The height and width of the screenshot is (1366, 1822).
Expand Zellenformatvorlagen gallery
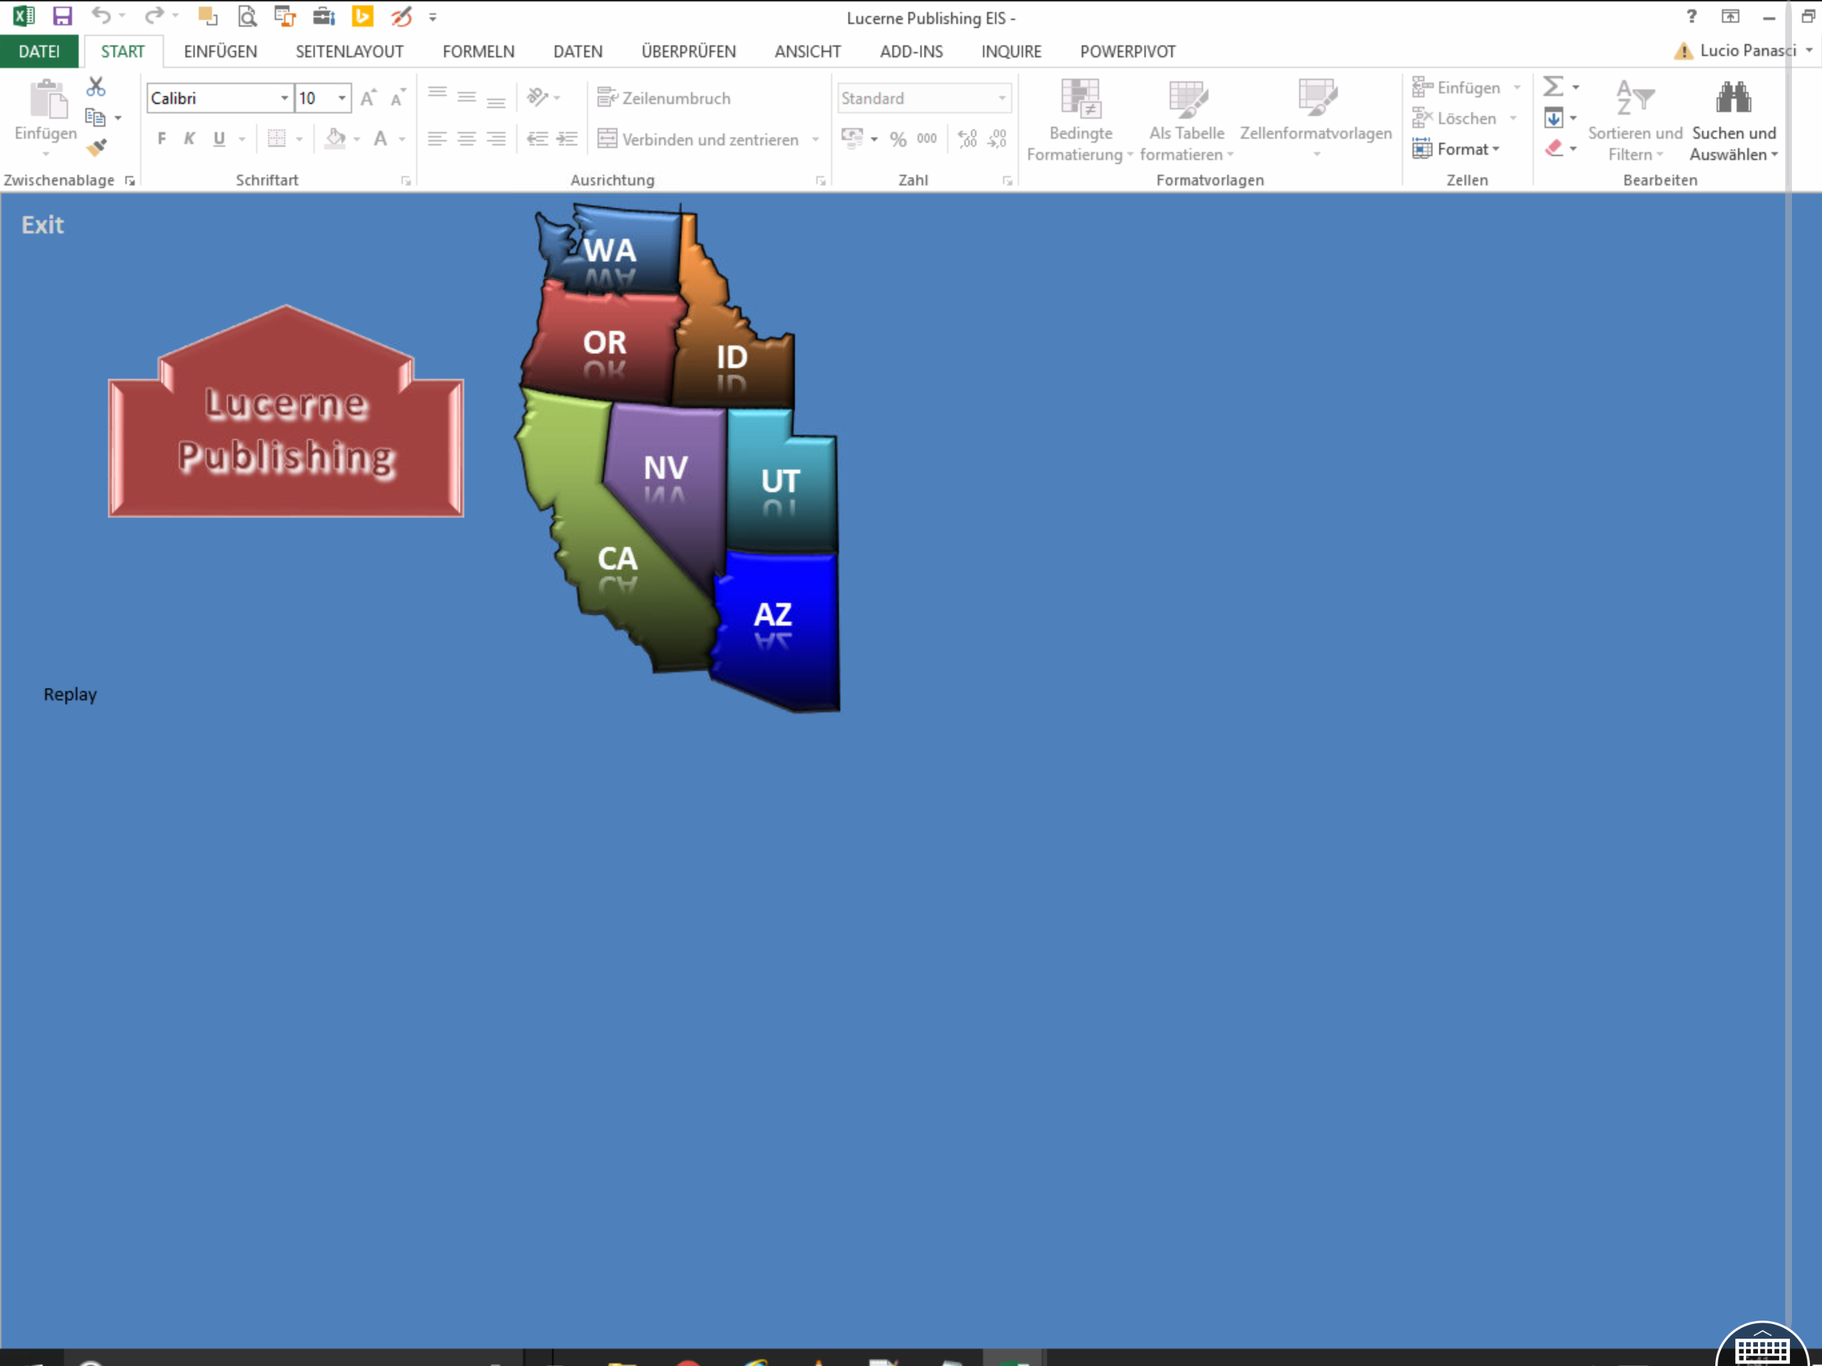click(1316, 119)
